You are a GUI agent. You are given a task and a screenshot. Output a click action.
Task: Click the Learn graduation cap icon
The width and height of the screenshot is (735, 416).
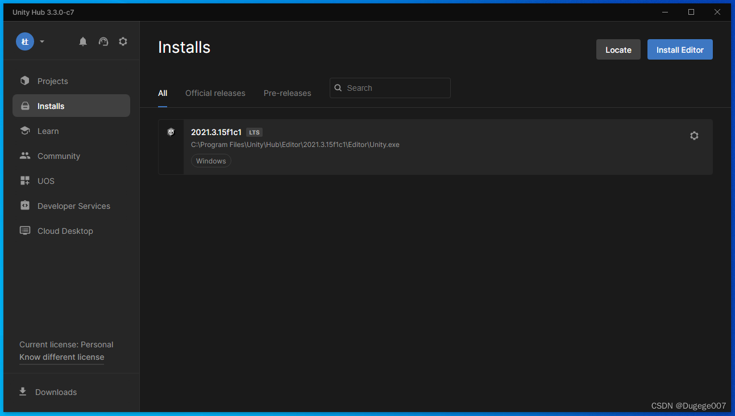click(25, 131)
